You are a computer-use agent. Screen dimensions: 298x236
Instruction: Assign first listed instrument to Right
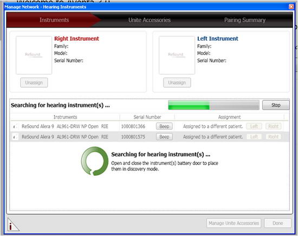[273, 126]
